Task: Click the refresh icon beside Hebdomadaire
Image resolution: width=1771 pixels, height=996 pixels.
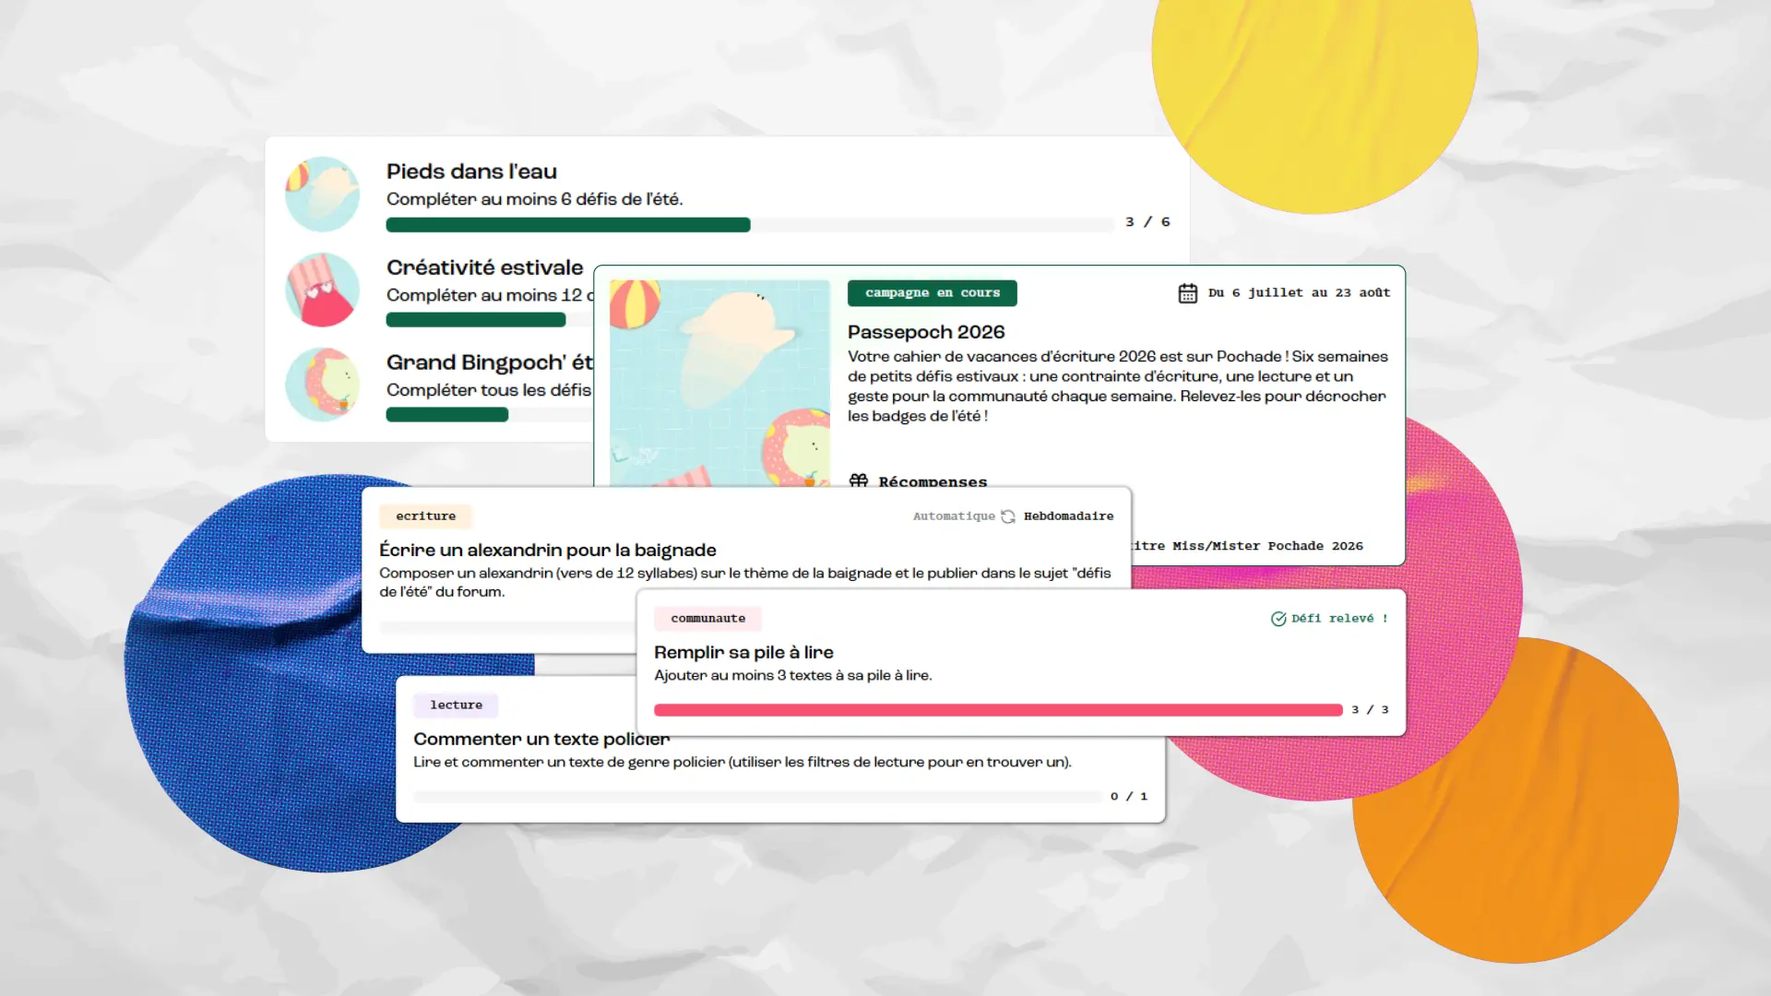Action: tap(1008, 516)
